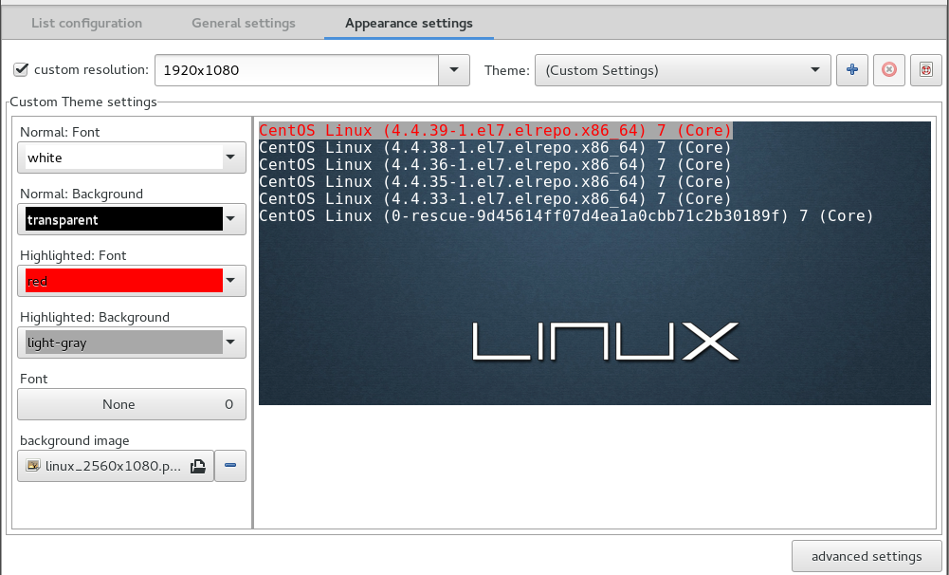Click red Highlighted Font color swatch
The height and width of the screenshot is (575, 949).
[124, 281]
